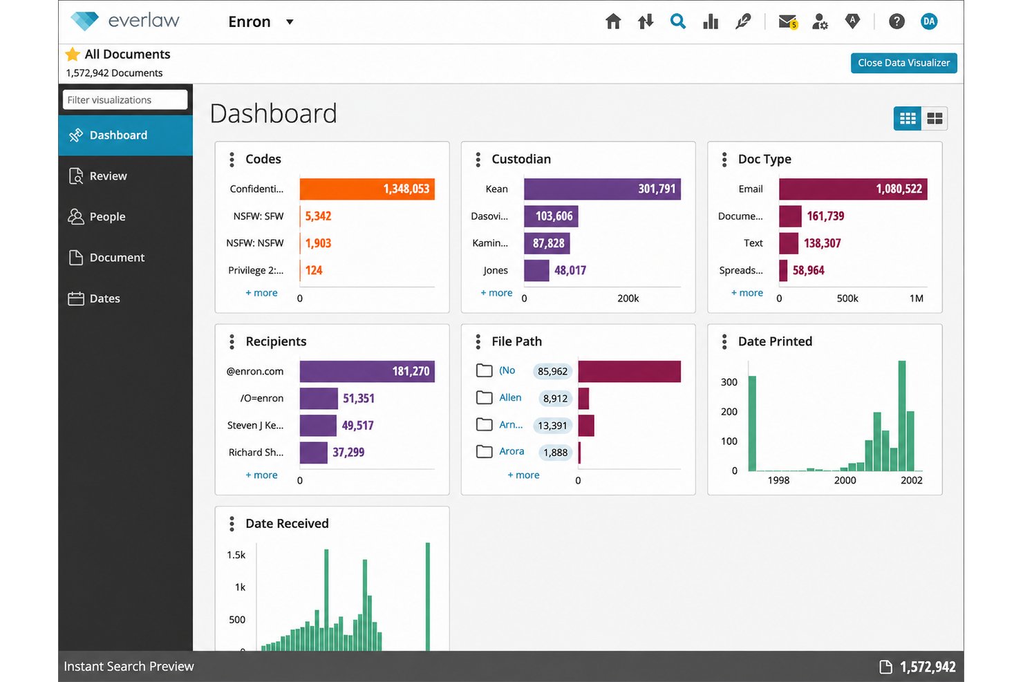Click the Dasovi... custodian bar 103,606
The width and height of the screenshot is (1023, 682).
551,216
